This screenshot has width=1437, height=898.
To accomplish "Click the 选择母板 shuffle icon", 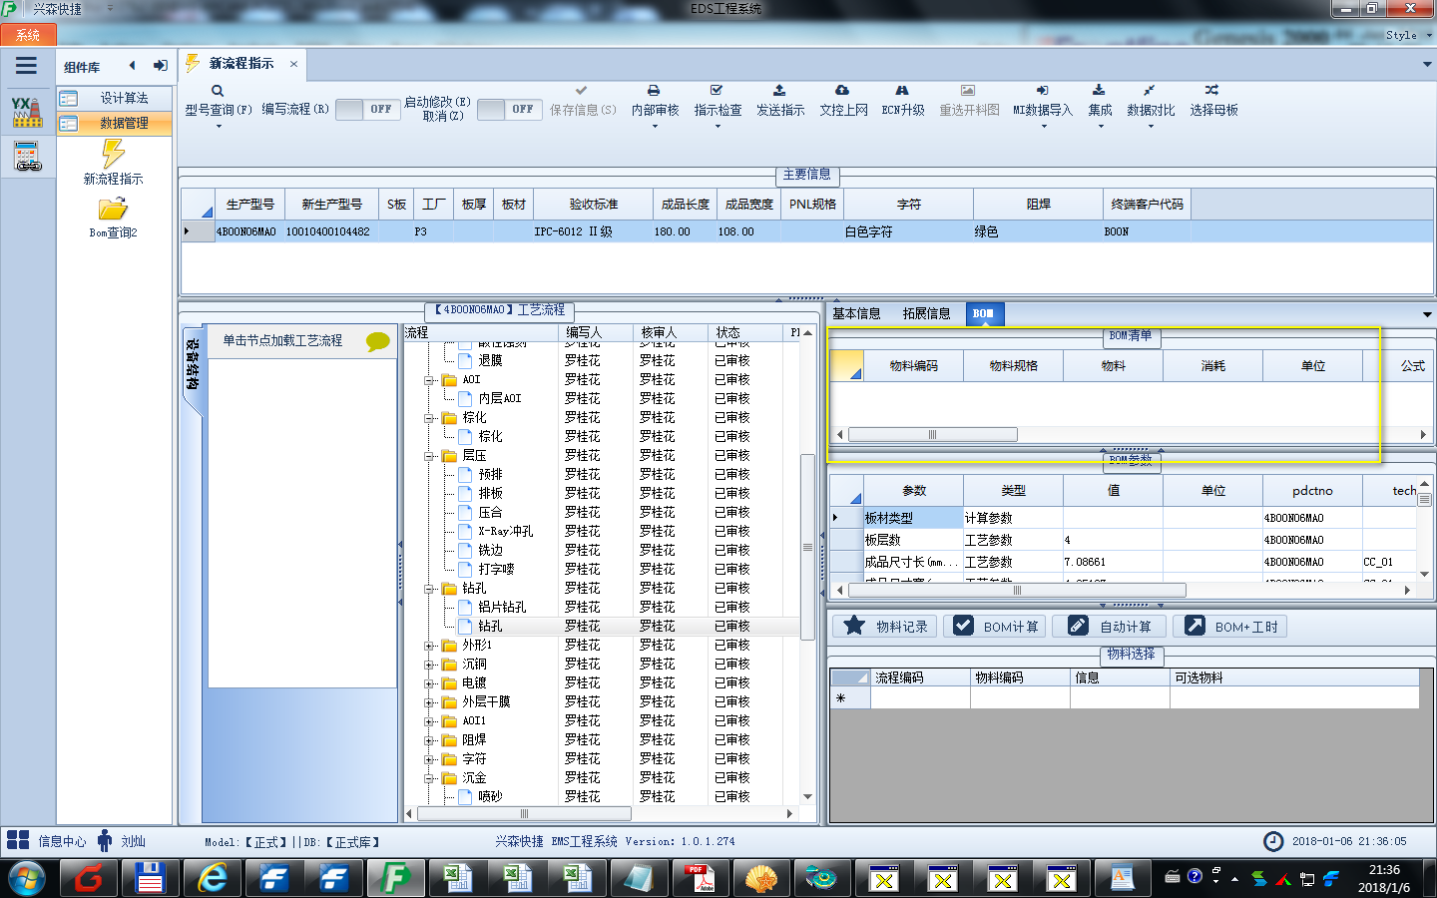I will 1211,90.
